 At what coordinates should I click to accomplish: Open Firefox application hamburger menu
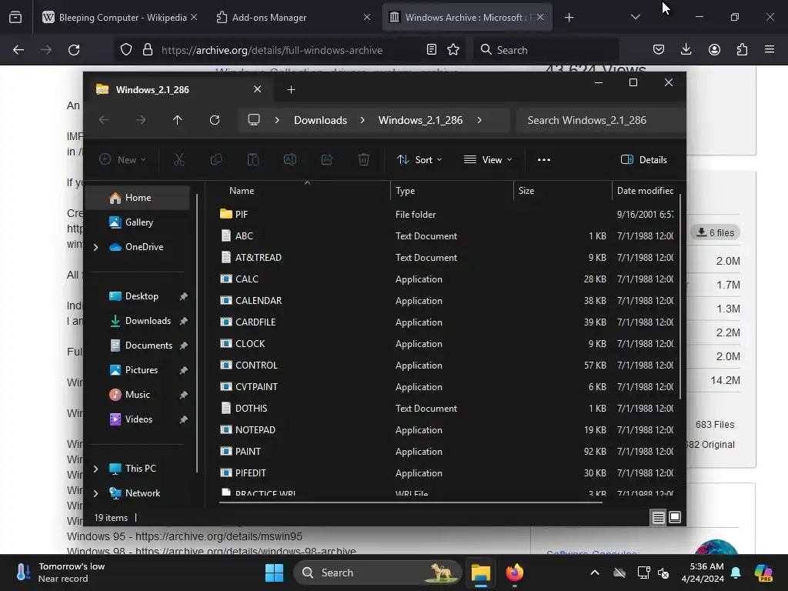point(770,50)
